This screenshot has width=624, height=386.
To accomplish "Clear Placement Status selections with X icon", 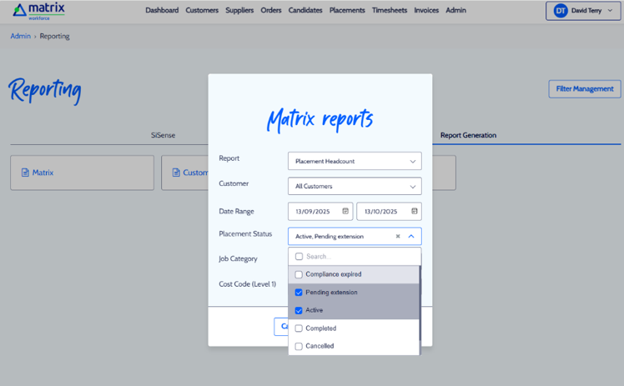I will pyautogui.click(x=398, y=237).
